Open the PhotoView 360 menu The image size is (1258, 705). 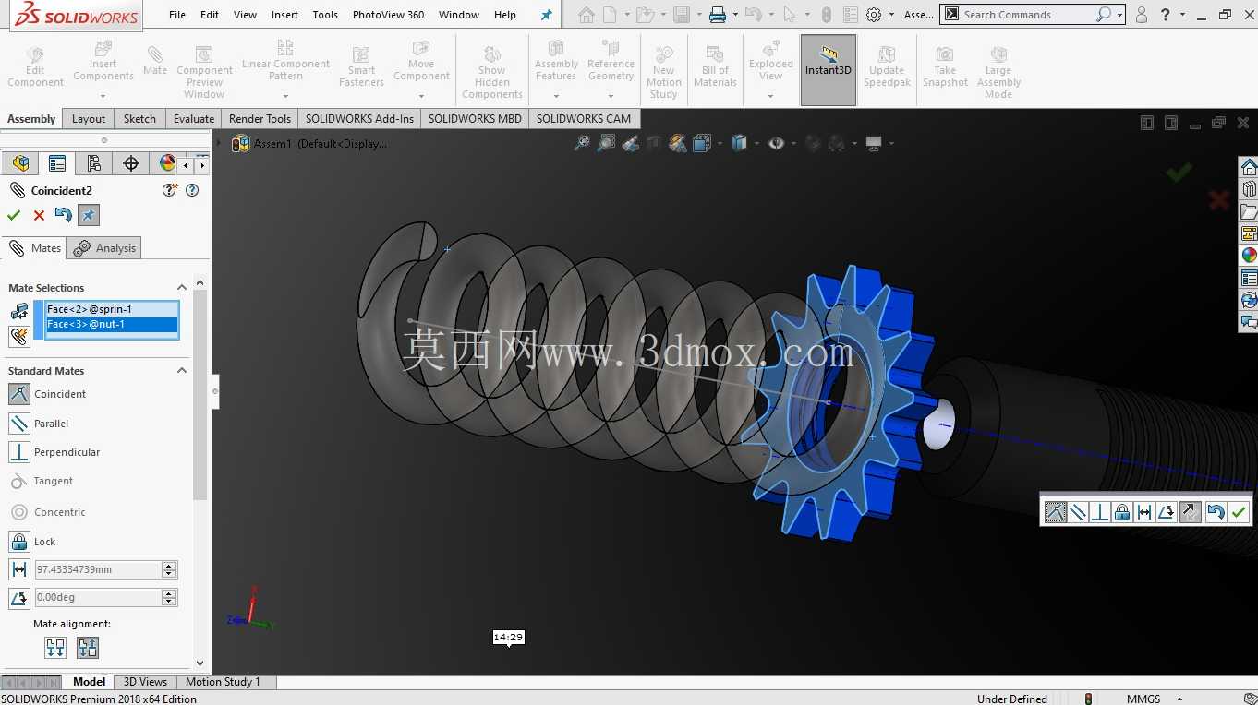pos(389,15)
